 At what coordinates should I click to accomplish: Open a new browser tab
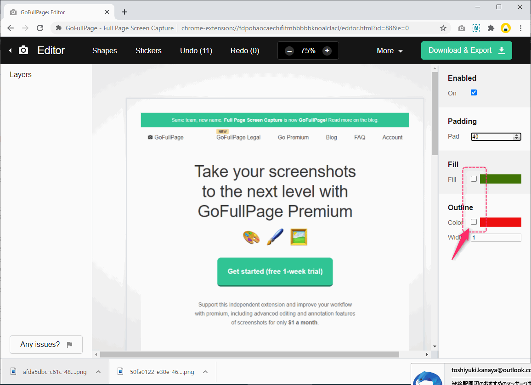(x=124, y=12)
